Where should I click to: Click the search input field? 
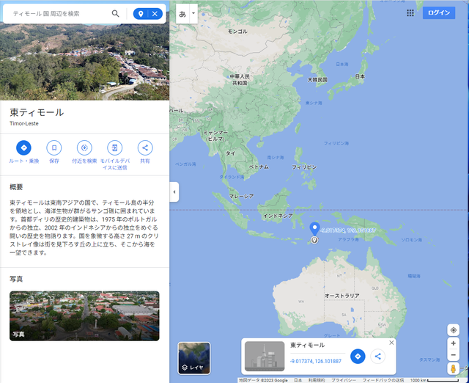coord(60,14)
